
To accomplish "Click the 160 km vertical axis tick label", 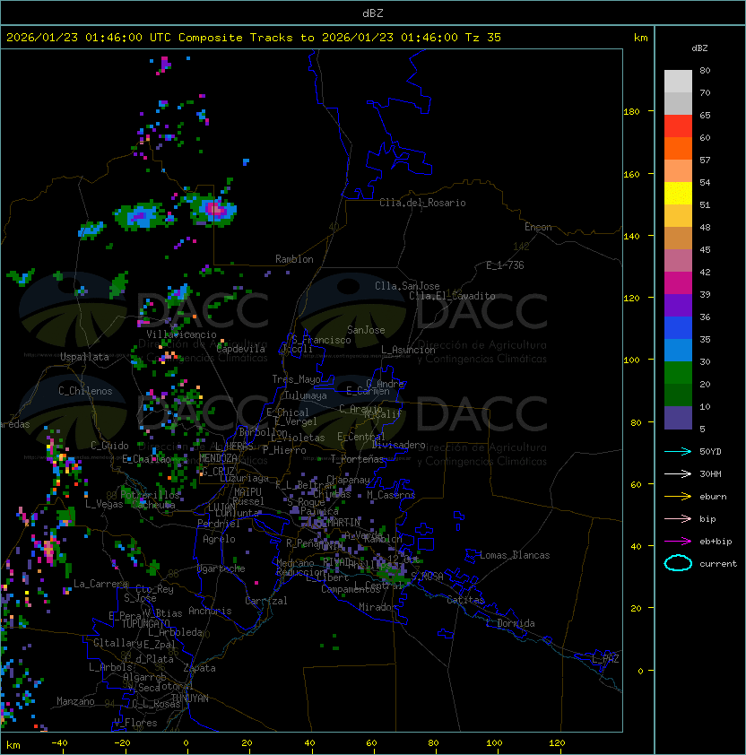I will pyautogui.click(x=631, y=174).
